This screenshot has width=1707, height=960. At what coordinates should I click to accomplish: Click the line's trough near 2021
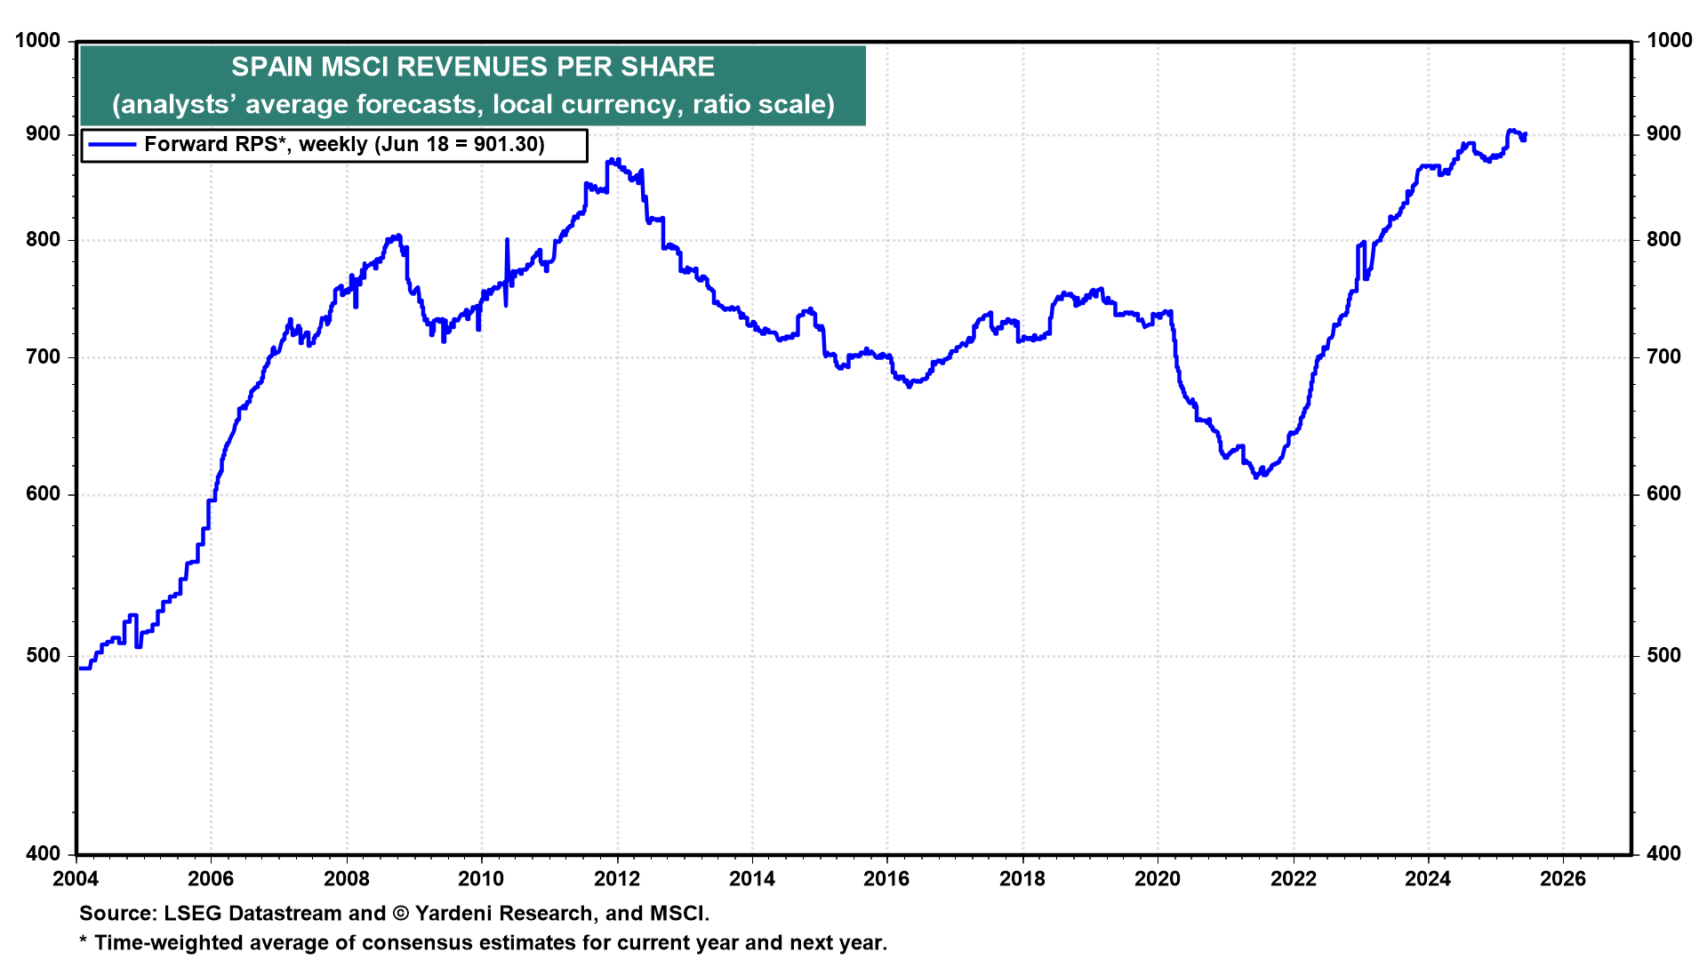(1256, 476)
